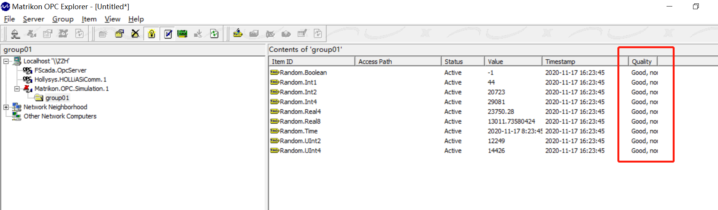Click the yellow Add Tags toolbar icon

coord(238,34)
